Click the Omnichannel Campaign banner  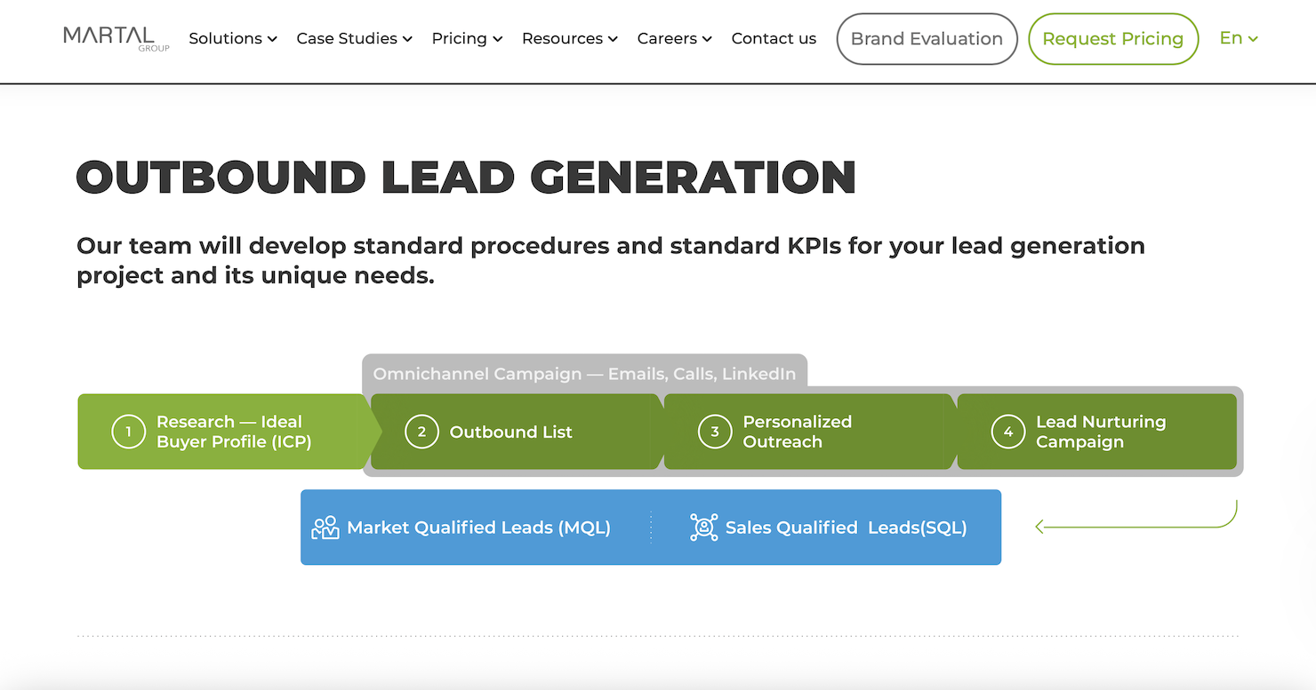584,373
